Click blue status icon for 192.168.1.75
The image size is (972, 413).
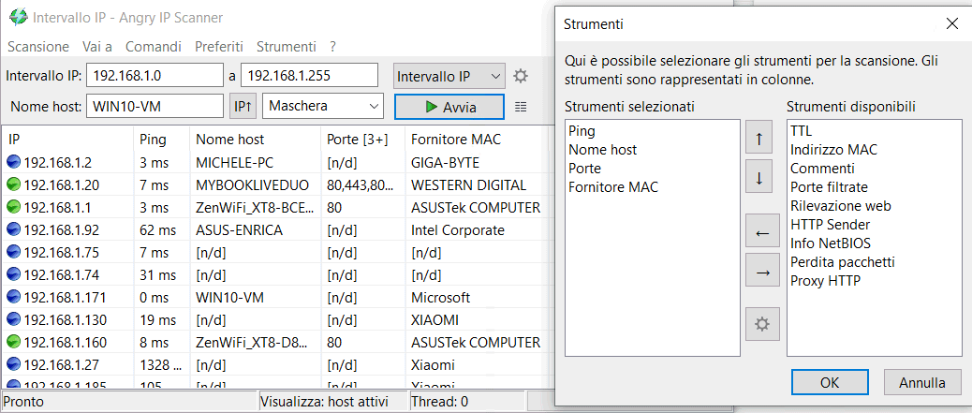(14, 253)
